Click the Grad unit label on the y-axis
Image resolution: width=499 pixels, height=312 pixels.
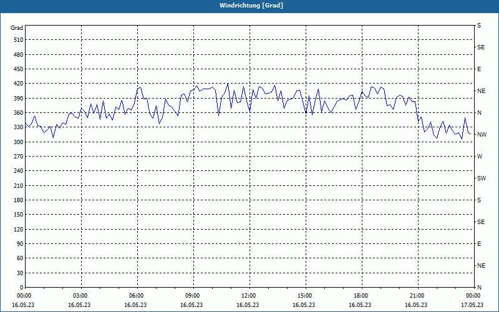(x=17, y=28)
